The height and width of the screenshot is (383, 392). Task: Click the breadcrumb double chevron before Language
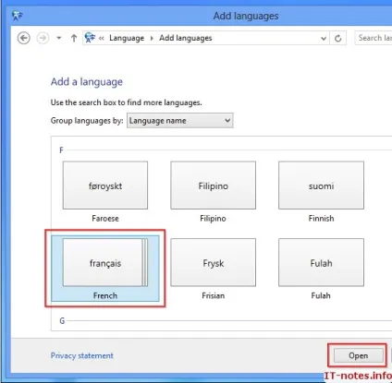coord(102,39)
